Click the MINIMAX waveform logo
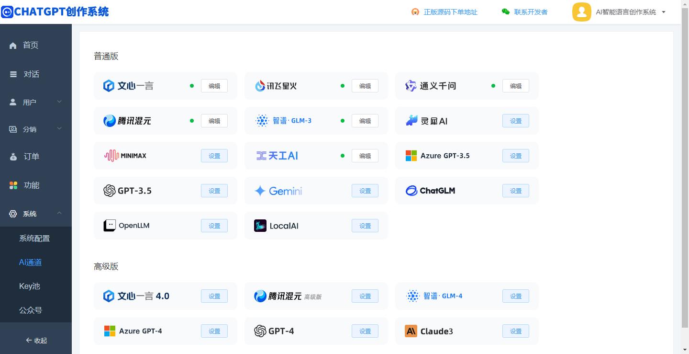The height and width of the screenshot is (354, 689). (111, 156)
